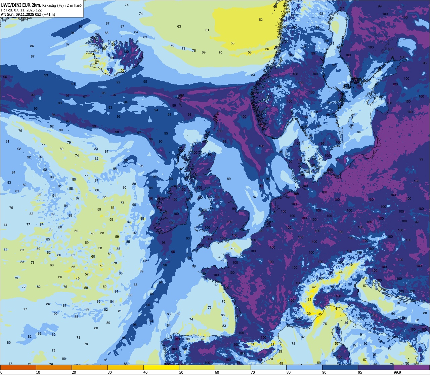This screenshot has height=375, width=430.
Task: Click the 30–40 amber legend segment
Action: (125, 368)
